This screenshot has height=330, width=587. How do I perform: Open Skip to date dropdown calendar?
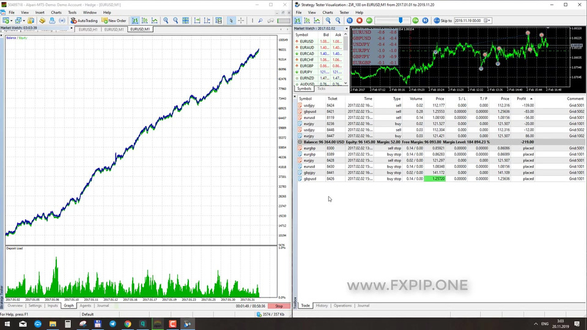click(487, 21)
